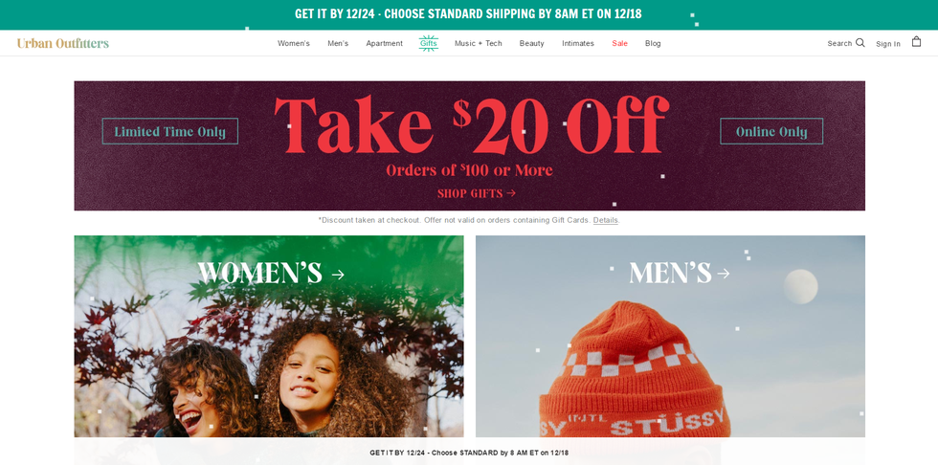Click the Online Only box
The height and width of the screenshot is (465, 938).
coord(771,131)
